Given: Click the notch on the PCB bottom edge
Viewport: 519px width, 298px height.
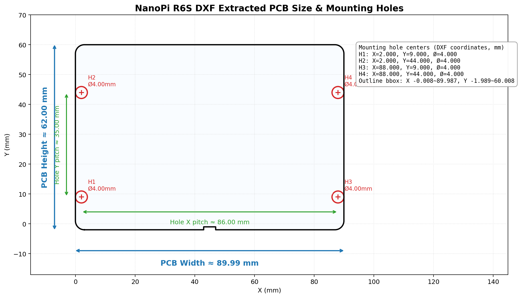Looking at the screenshot, I should pyautogui.click(x=210, y=228).
